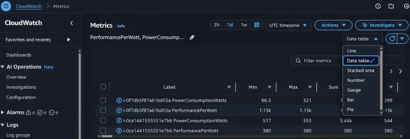Viewport: 410px width, 139px height.
Task: Refresh the metrics graph
Action: click(392, 38)
